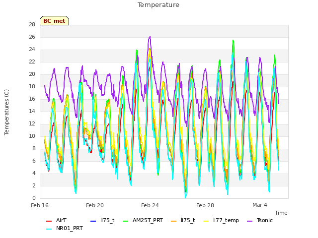This screenshot has width=318, height=238.
Task: Click the Time axis label
Action: (x=281, y=213)
